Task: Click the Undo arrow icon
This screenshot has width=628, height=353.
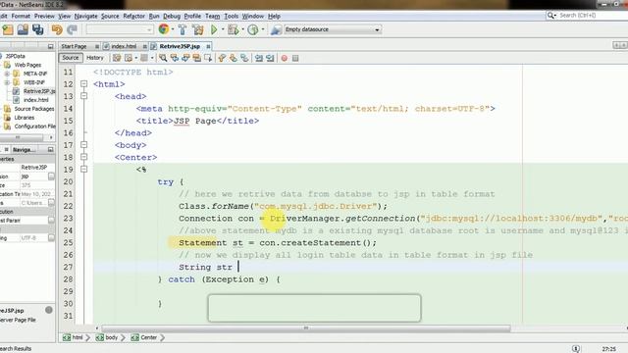Action: [x=57, y=29]
